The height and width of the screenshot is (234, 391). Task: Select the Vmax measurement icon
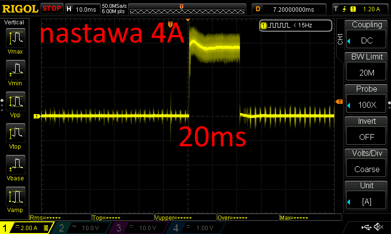point(16,38)
